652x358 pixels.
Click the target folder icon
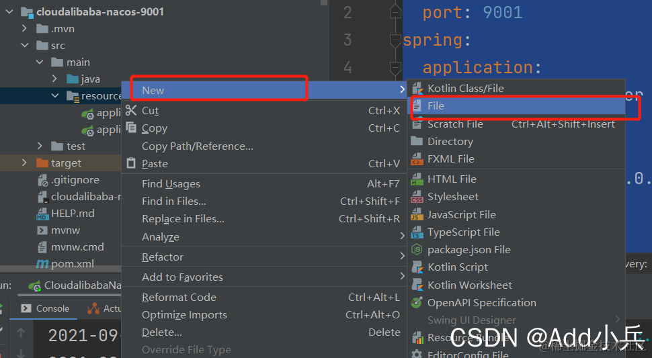coord(42,163)
